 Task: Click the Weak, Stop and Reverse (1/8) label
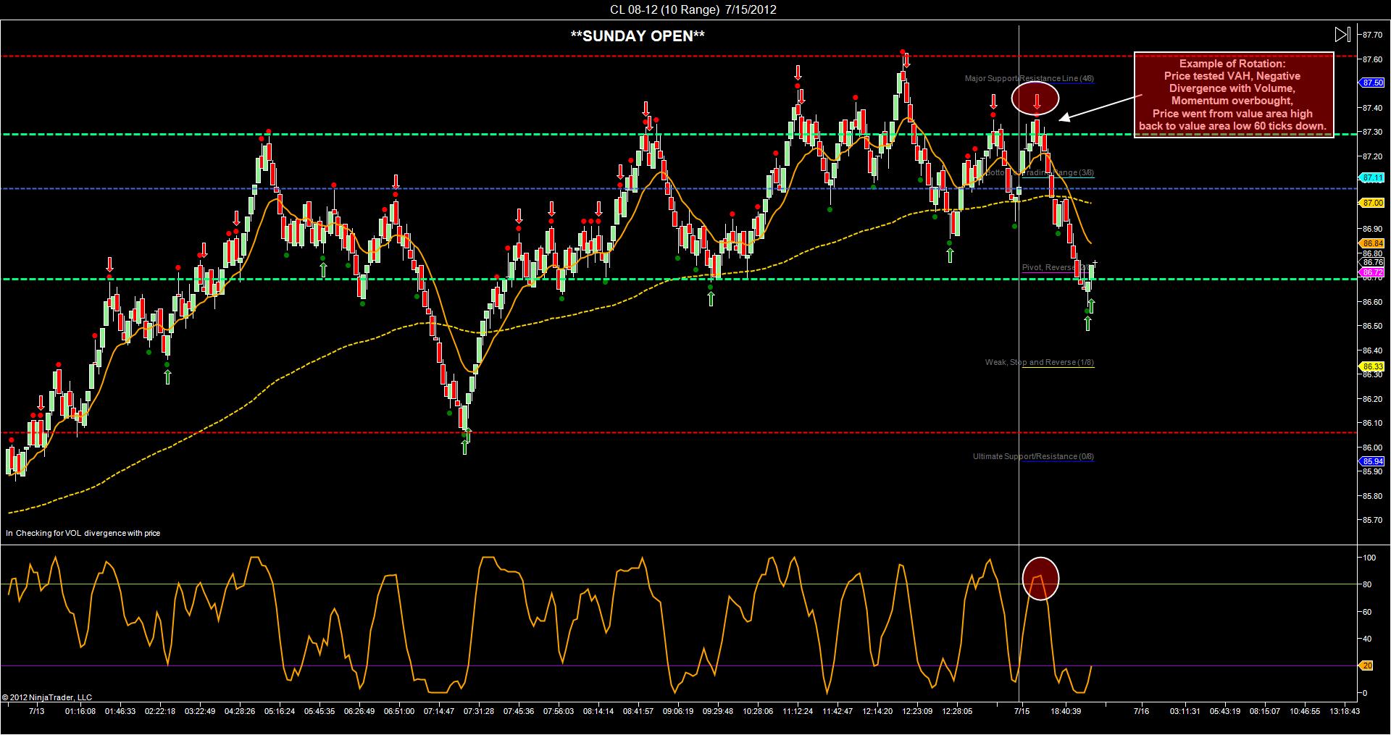(x=1040, y=362)
